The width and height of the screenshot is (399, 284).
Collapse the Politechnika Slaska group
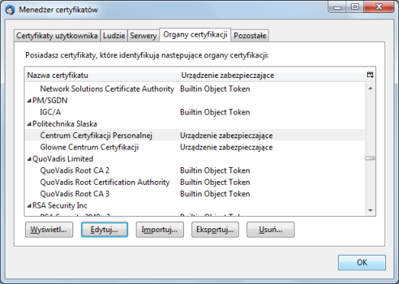coord(29,124)
